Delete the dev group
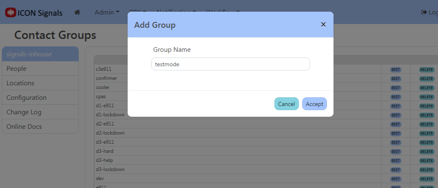 pos(426,179)
